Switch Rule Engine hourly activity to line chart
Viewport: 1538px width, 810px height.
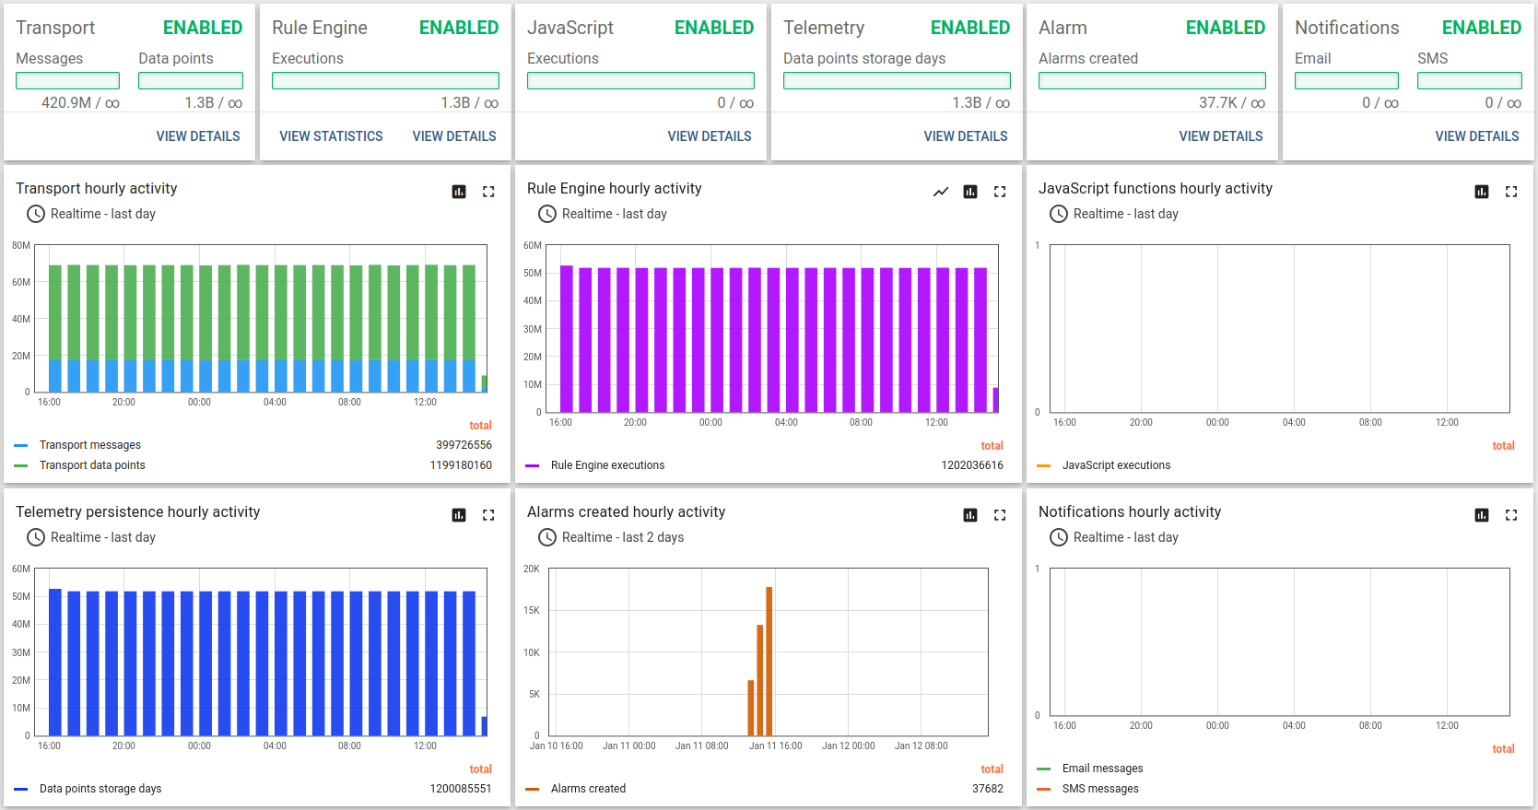tap(941, 192)
